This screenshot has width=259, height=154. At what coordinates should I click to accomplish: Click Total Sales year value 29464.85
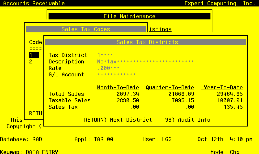(x=230, y=94)
